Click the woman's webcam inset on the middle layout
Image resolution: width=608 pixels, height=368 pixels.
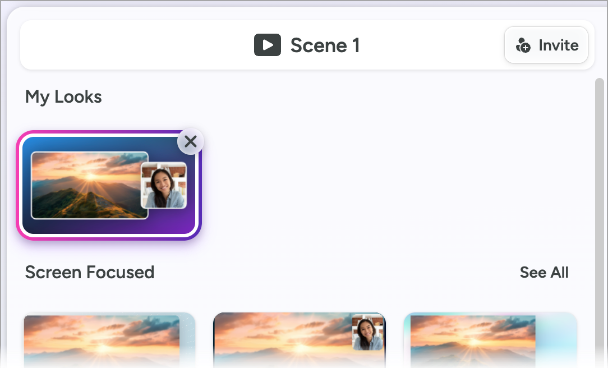367,332
